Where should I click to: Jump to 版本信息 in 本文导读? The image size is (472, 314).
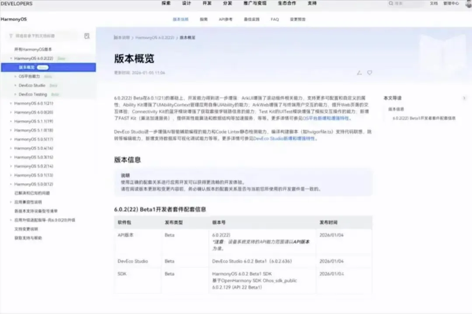pyautogui.click(x=396, y=109)
